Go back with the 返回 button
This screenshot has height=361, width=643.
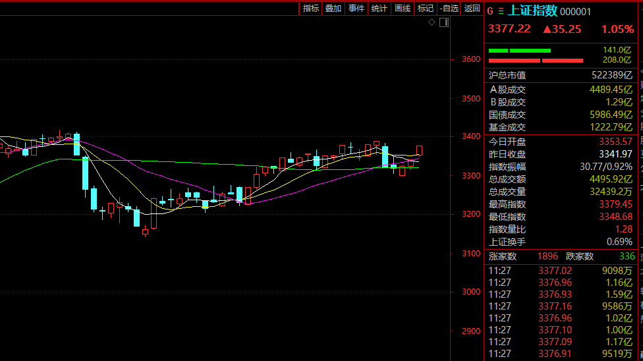coord(472,9)
